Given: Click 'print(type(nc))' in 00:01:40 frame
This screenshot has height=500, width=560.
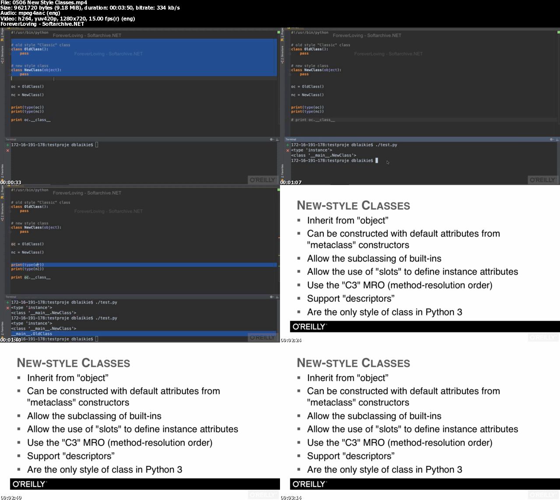Looking at the screenshot, I should 28,269.
